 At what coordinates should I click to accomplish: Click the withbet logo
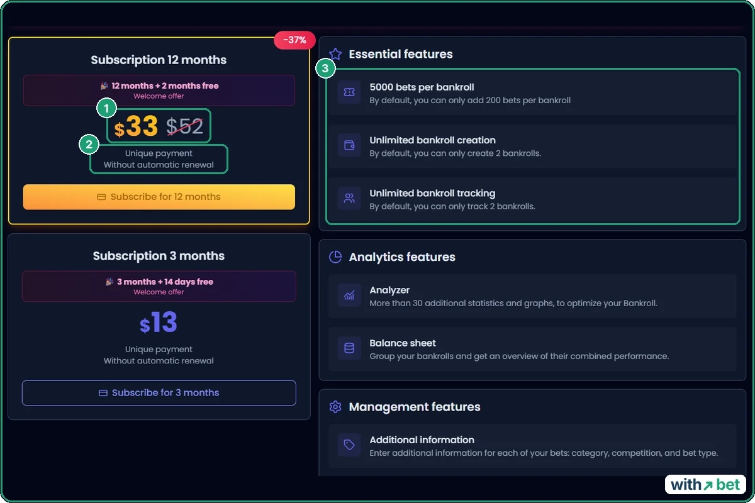[705, 485]
